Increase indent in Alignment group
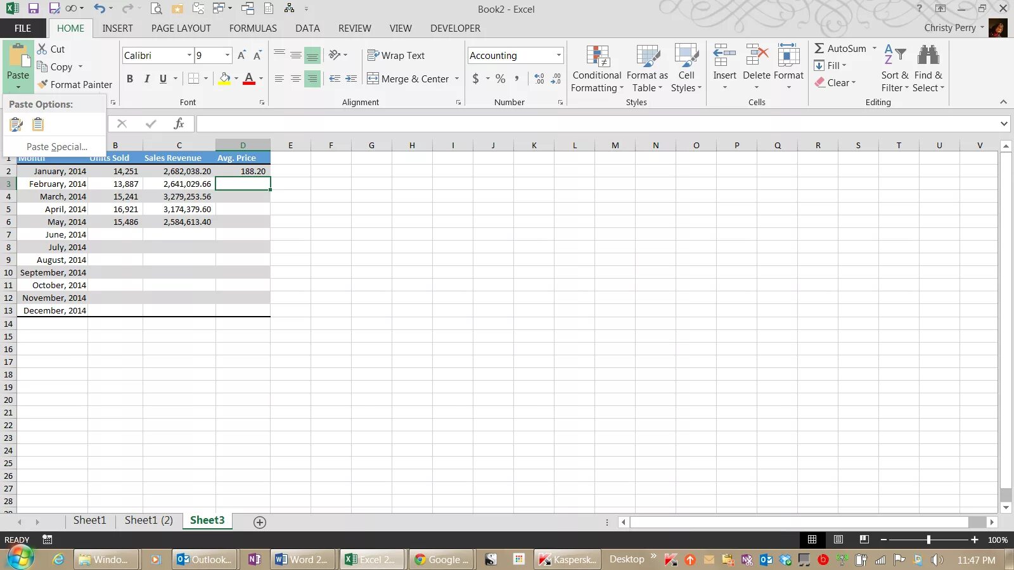The height and width of the screenshot is (570, 1014). [351, 79]
